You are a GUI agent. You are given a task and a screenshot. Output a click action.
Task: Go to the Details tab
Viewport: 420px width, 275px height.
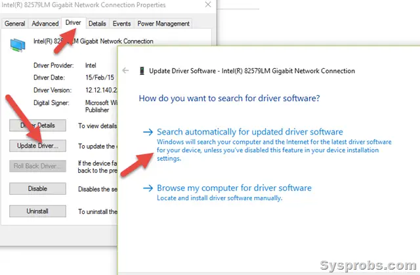tap(97, 24)
